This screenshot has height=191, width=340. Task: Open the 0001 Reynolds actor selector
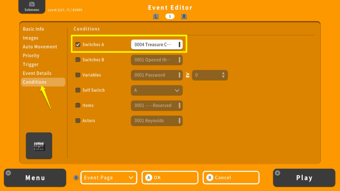157,121
